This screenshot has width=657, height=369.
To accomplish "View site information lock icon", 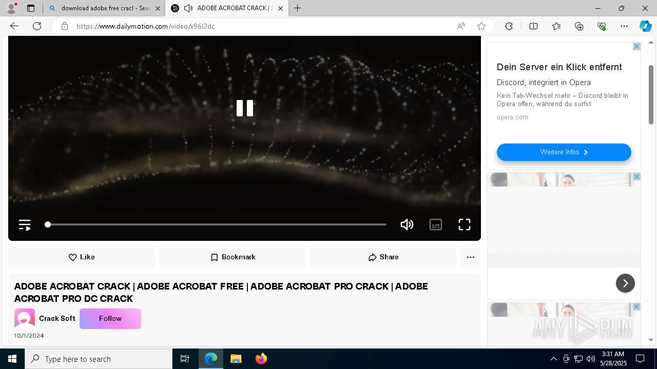I will [x=65, y=26].
